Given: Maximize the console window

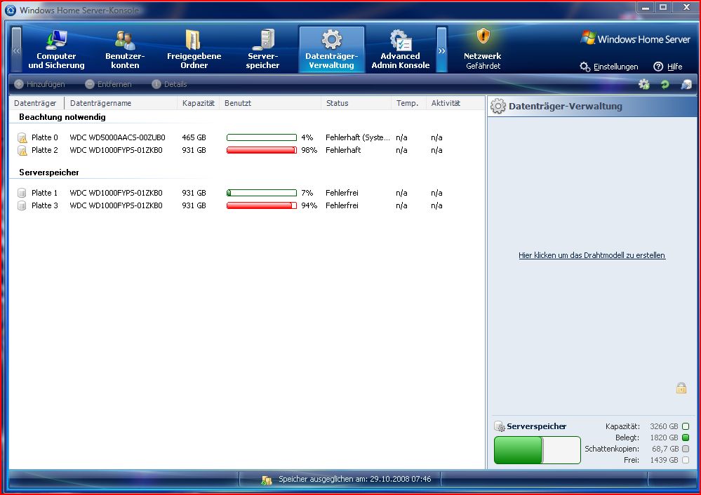Looking at the screenshot, I should coord(663,7).
